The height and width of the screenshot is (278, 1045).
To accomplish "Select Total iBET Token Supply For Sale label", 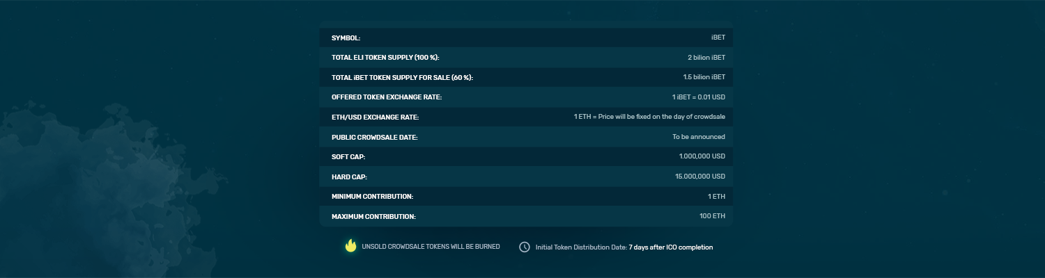I will 407,77.
